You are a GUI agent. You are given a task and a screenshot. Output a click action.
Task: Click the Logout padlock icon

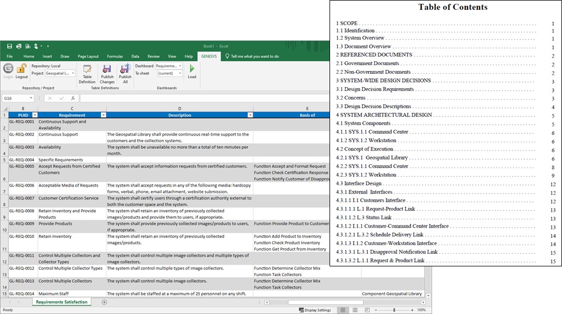(x=21, y=69)
